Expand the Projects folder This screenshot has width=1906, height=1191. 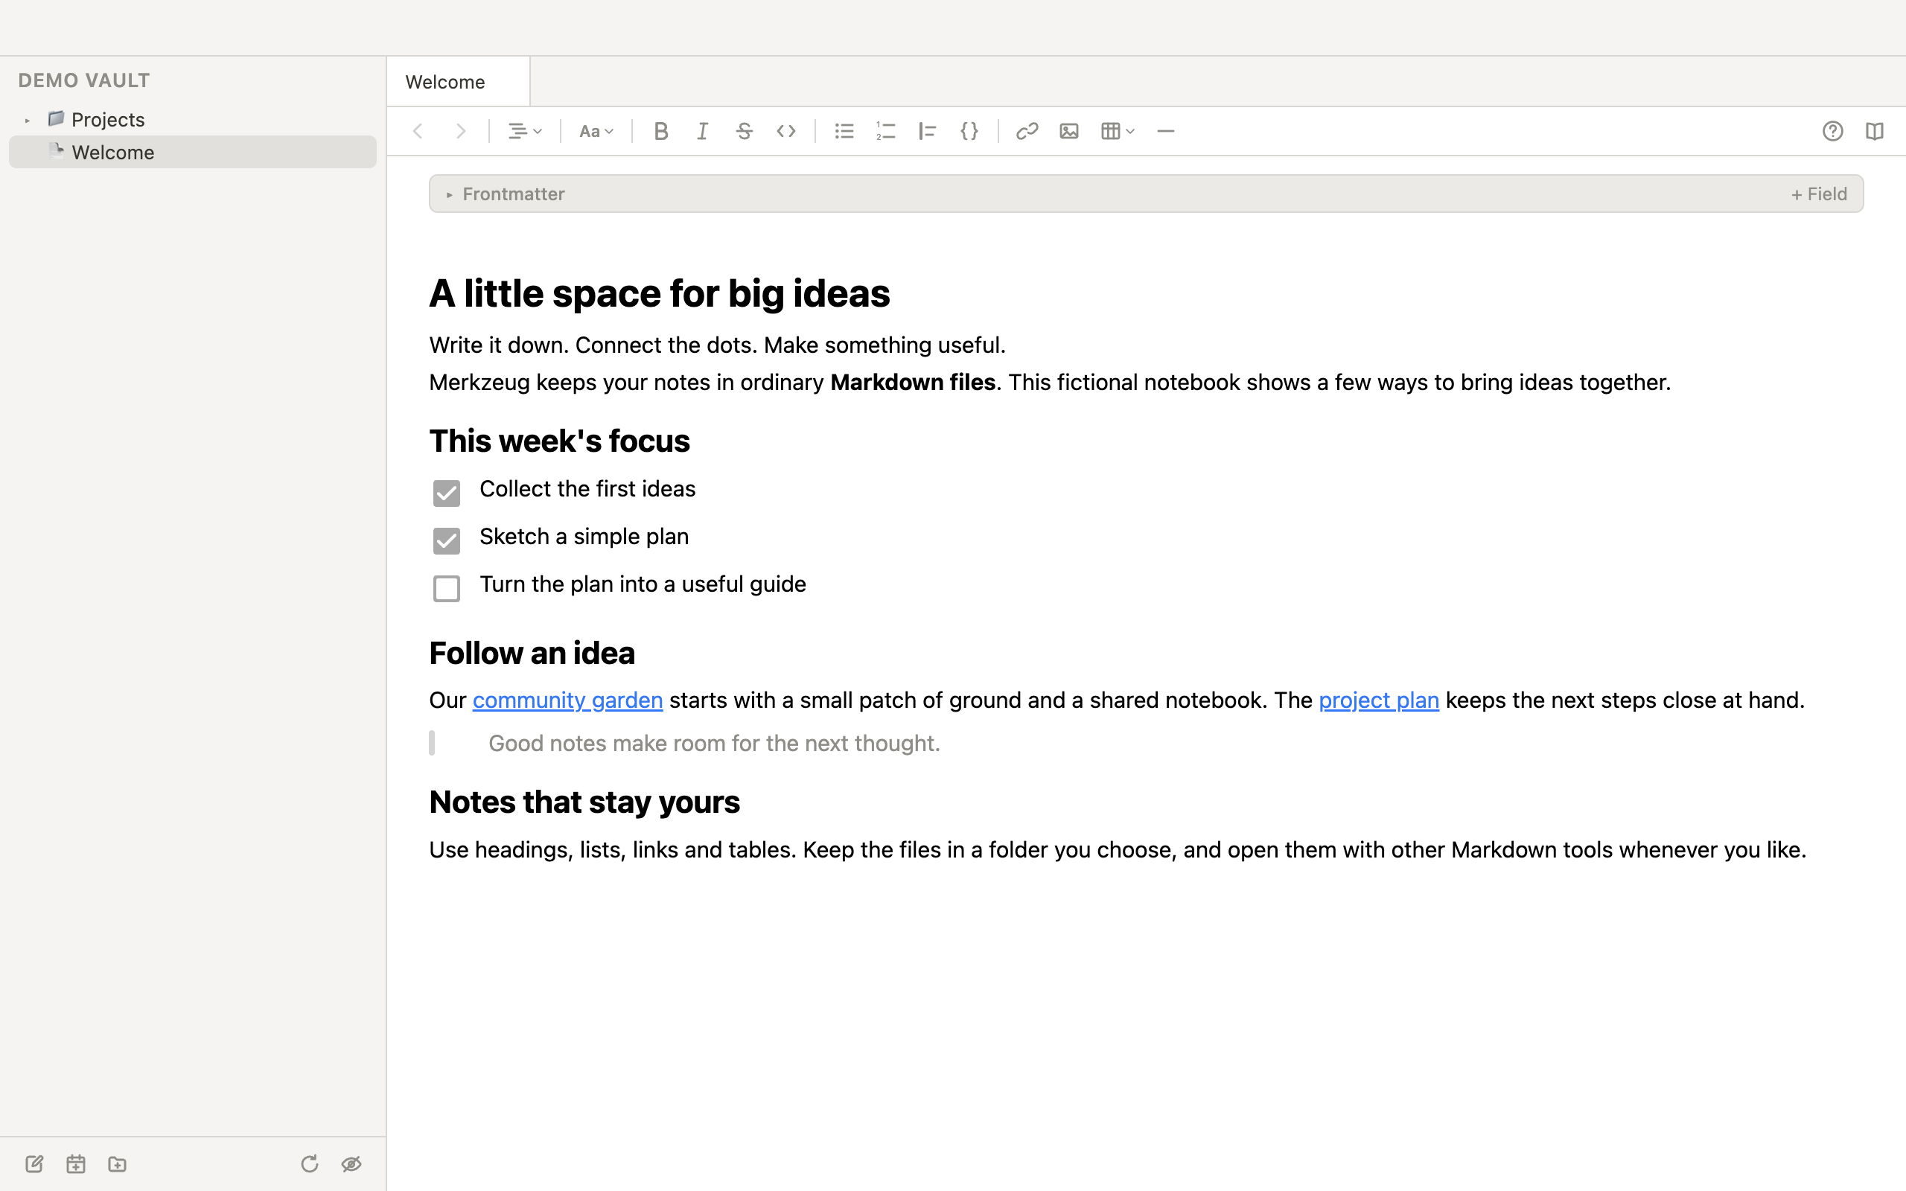(x=28, y=121)
